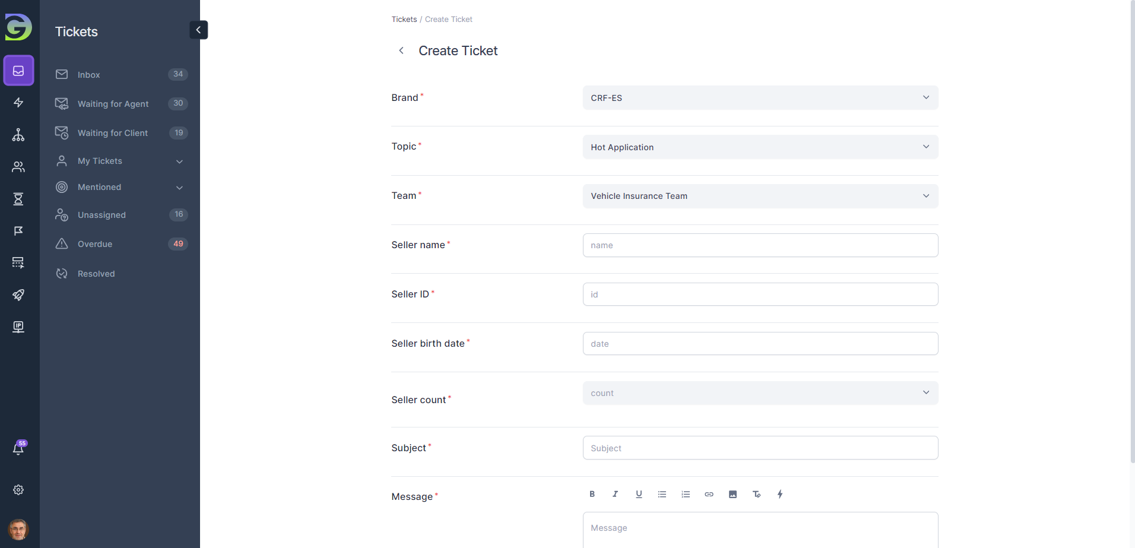The width and height of the screenshot is (1135, 548).
Task: Collapse the Tickets side panel
Action: (198, 30)
